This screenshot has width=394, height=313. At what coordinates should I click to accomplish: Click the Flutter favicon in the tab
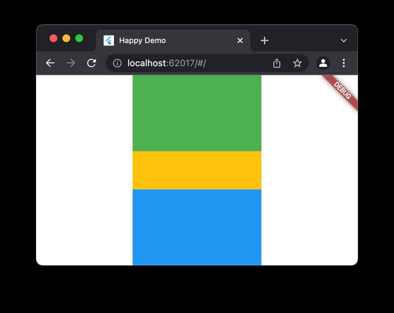tap(109, 40)
